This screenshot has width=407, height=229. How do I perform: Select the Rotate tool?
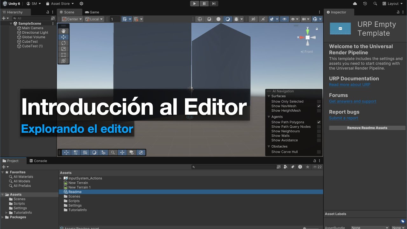tap(63, 43)
